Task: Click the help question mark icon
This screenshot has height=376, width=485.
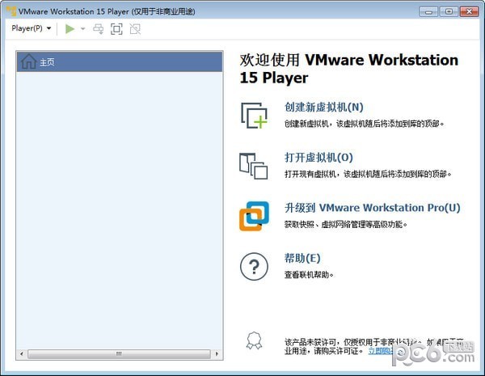Action: [x=255, y=267]
